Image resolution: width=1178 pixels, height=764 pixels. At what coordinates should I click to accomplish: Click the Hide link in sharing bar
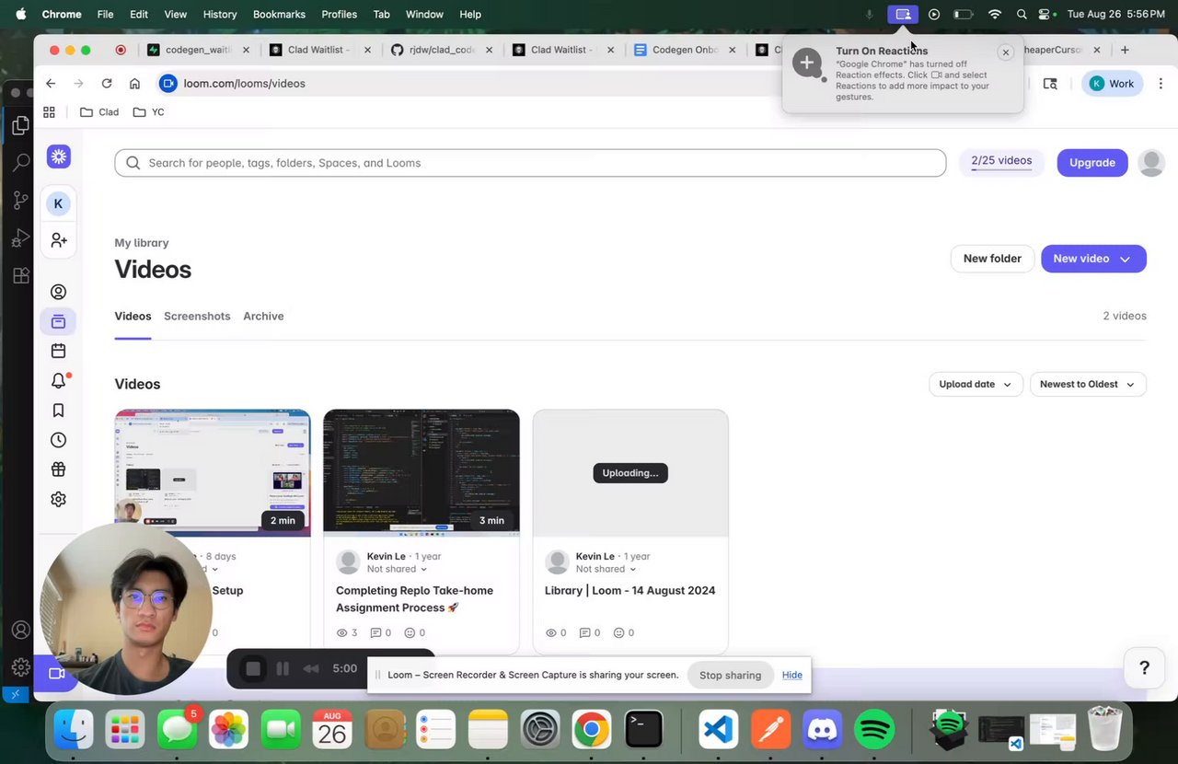click(x=792, y=675)
